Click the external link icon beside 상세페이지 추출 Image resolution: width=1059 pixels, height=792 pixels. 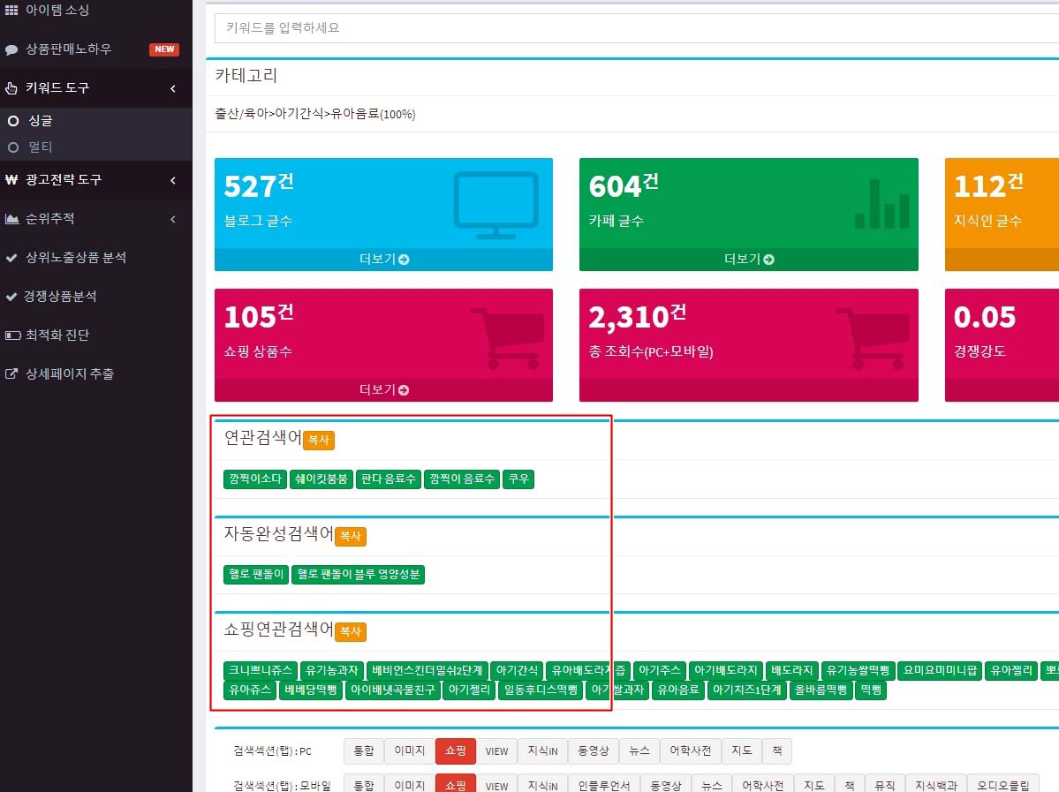click(x=11, y=373)
